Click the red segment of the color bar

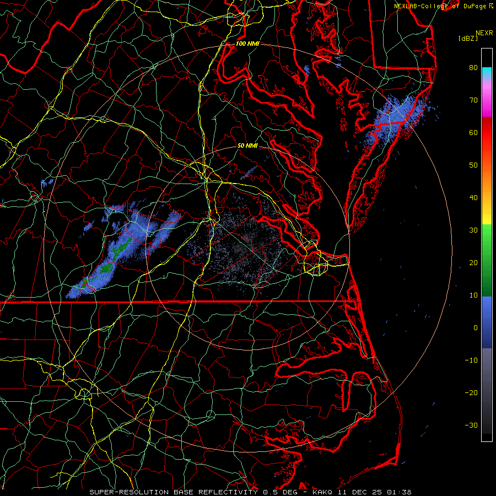tap(487, 133)
